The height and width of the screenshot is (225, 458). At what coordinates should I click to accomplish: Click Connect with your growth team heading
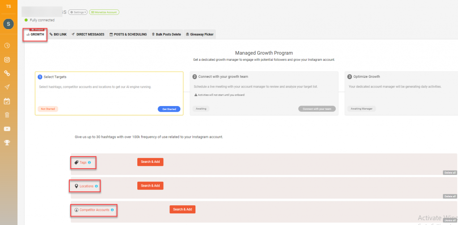pos(224,77)
